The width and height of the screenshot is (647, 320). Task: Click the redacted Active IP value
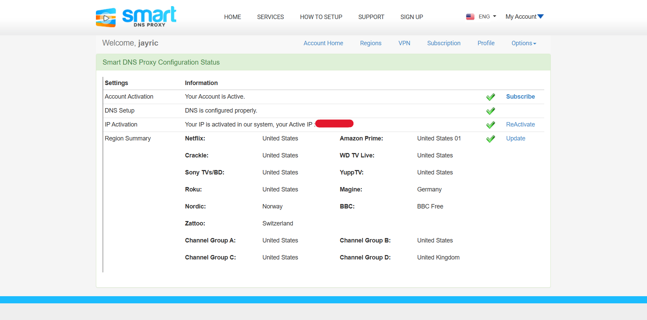(334, 123)
